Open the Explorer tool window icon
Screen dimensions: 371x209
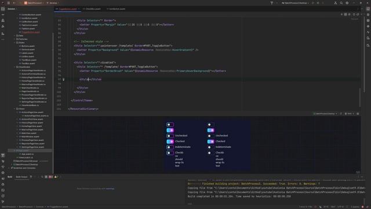point(3,9)
